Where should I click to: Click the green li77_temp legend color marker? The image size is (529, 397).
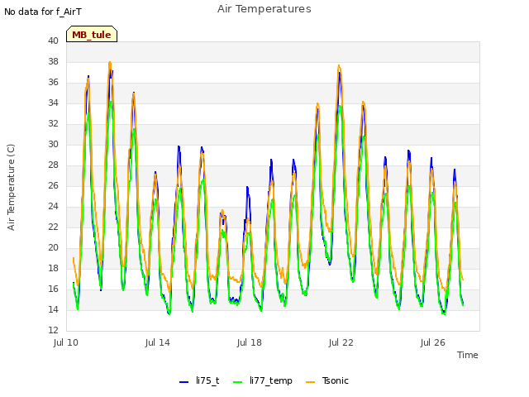tap(238, 382)
